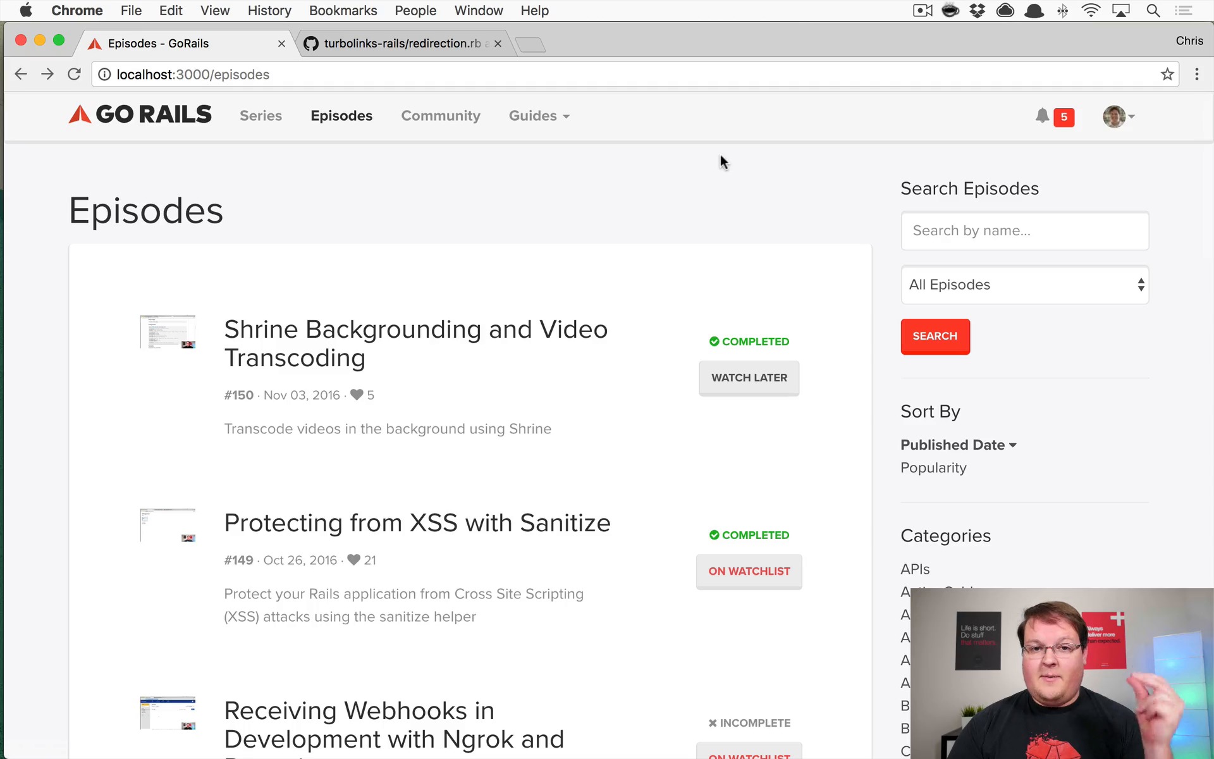Click the address bar URL
1214x759 pixels.
(x=193, y=75)
